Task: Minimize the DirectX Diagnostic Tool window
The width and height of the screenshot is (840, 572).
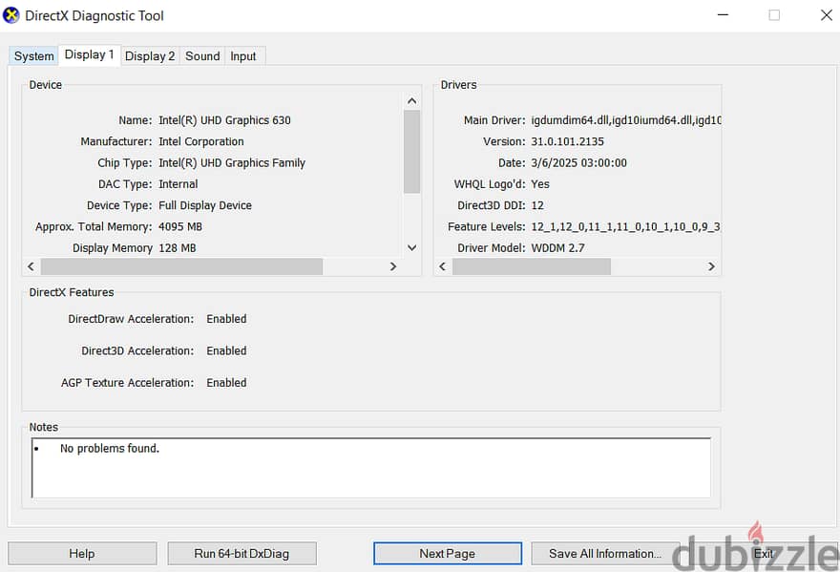Action: click(724, 15)
